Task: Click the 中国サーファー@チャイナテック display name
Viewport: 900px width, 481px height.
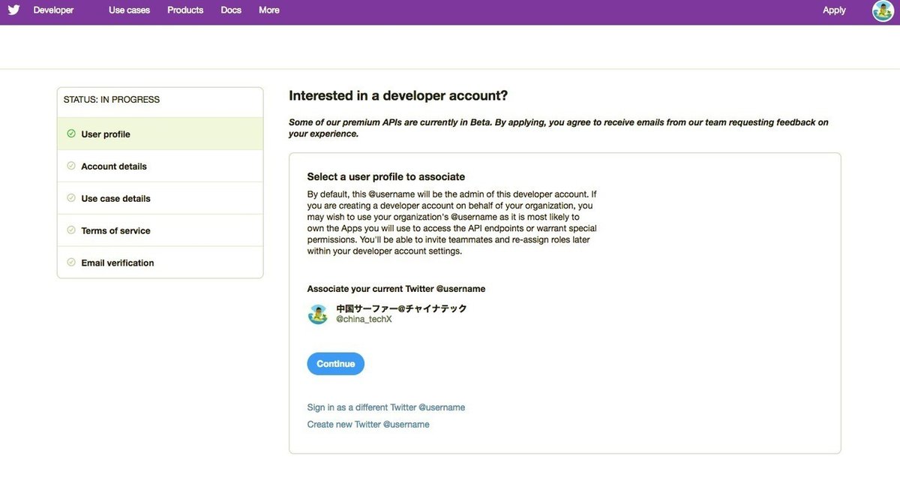Action: 401,308
